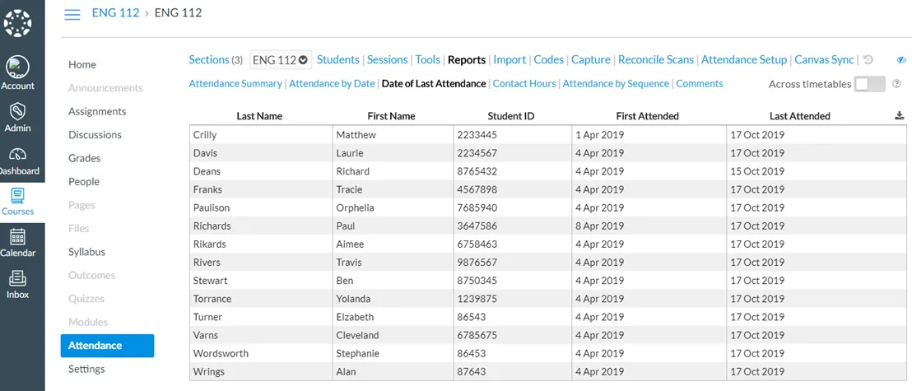Open Assignments in course menu
Viewport: 912px width, 391px height.
click(x=97, y=111)
